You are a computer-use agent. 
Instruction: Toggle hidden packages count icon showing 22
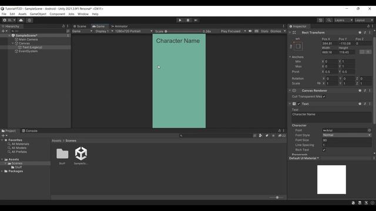pyautogui.click(x=282, y=135)
